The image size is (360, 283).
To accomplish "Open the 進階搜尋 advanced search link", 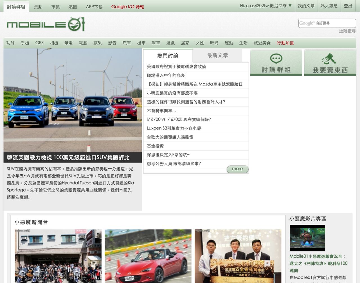I will [347, 31].
